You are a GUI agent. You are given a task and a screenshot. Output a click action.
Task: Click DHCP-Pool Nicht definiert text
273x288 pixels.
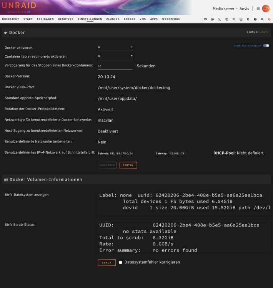click(238, 153)
